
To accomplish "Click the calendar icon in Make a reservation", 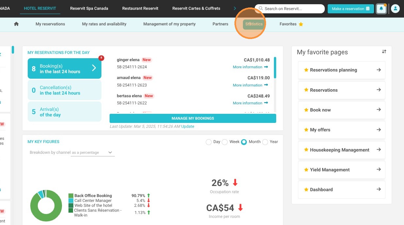I will pos(368,9).
